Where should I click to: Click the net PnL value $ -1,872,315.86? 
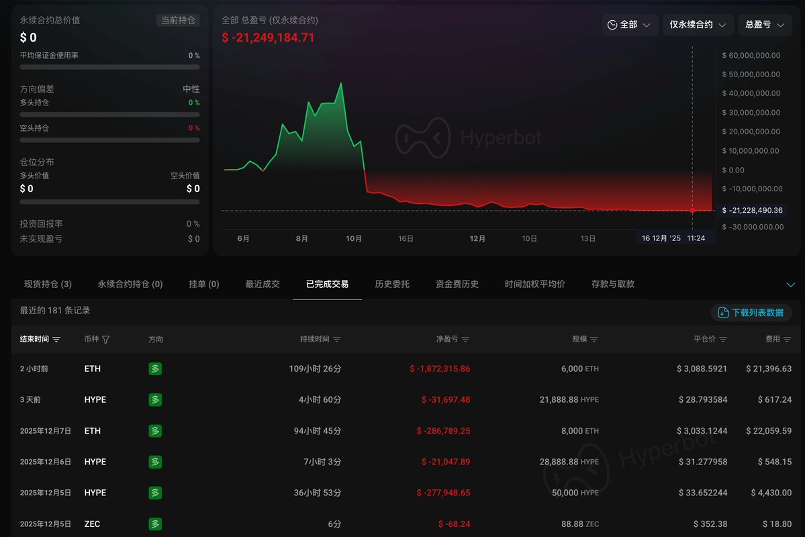[x=440, y=369]
